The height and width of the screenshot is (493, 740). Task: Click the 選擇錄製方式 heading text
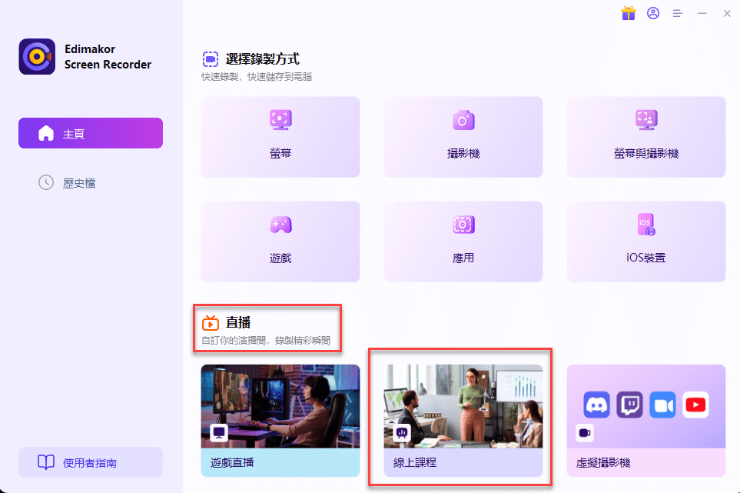pyautogui.click(x=262, y=59)
